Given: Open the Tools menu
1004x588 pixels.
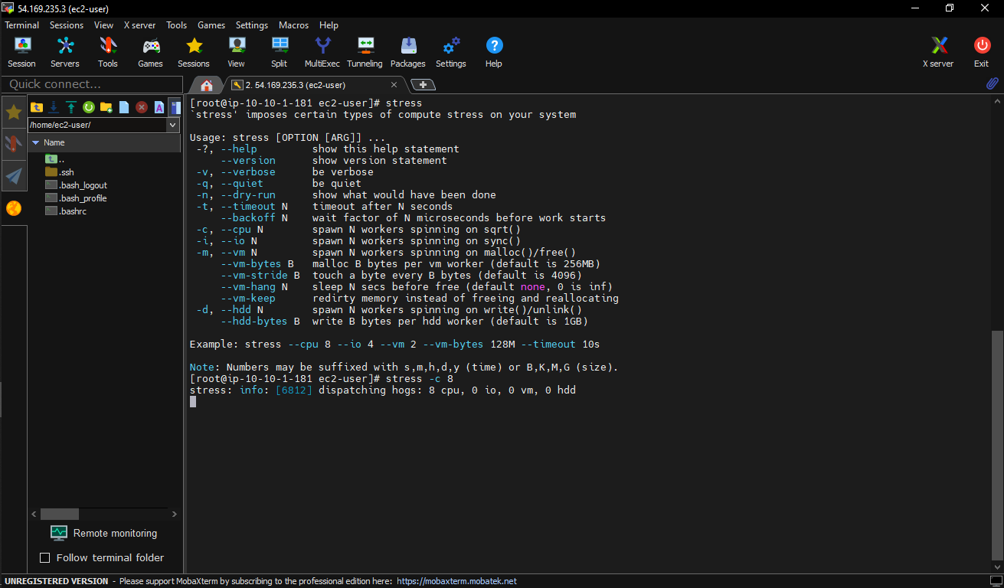Looking at the screenshot, I should 177,25.
